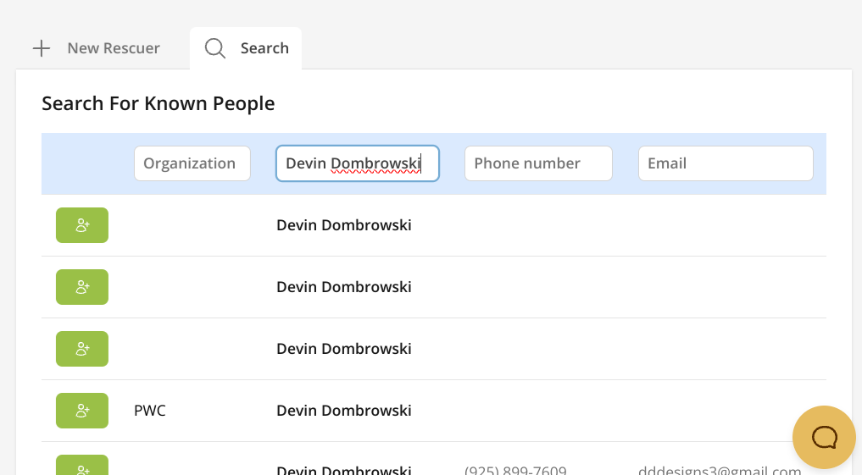
Task: Click the Phone number search field
Action: click(x=538, y=163)
